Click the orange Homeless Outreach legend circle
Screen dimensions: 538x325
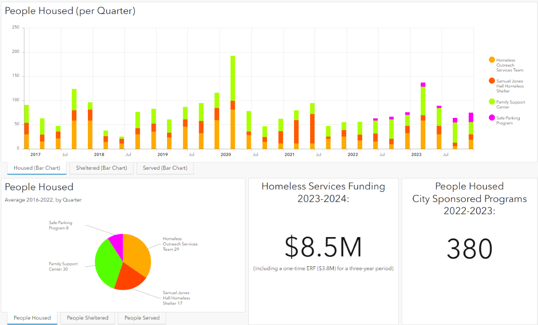click(x=491, y=60)
